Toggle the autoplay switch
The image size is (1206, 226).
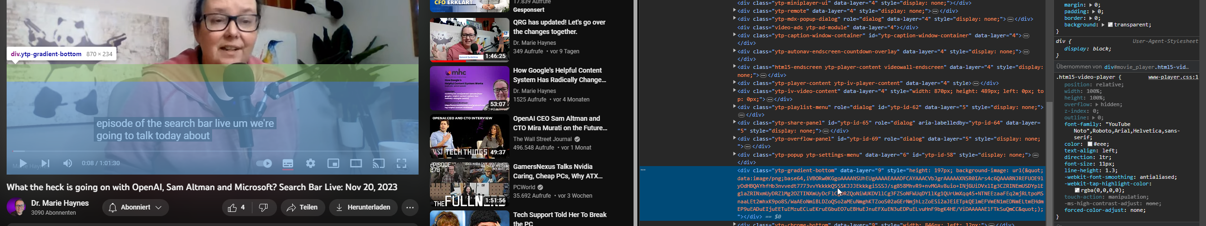(x=264, y=164)
